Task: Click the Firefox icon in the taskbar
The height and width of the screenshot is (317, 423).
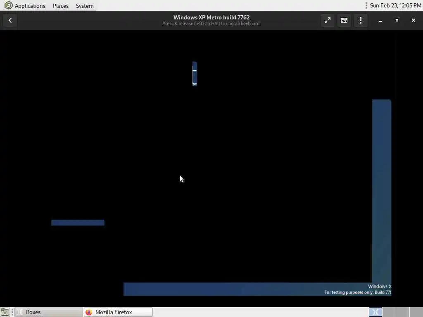Action: coord(89,312)
